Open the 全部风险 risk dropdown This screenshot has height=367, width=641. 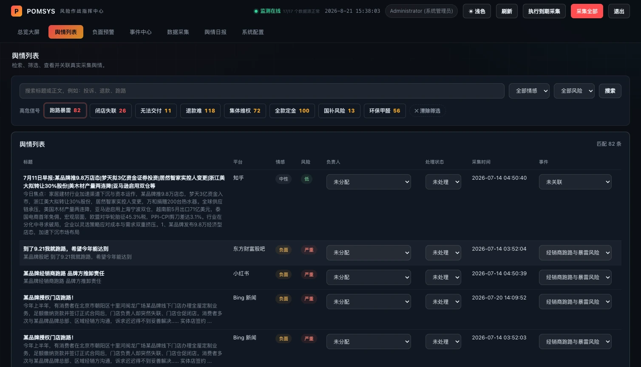click(x=574, y=91)
